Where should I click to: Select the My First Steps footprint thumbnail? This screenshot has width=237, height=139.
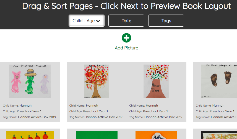pyautogui.click(x=218, y=81)
